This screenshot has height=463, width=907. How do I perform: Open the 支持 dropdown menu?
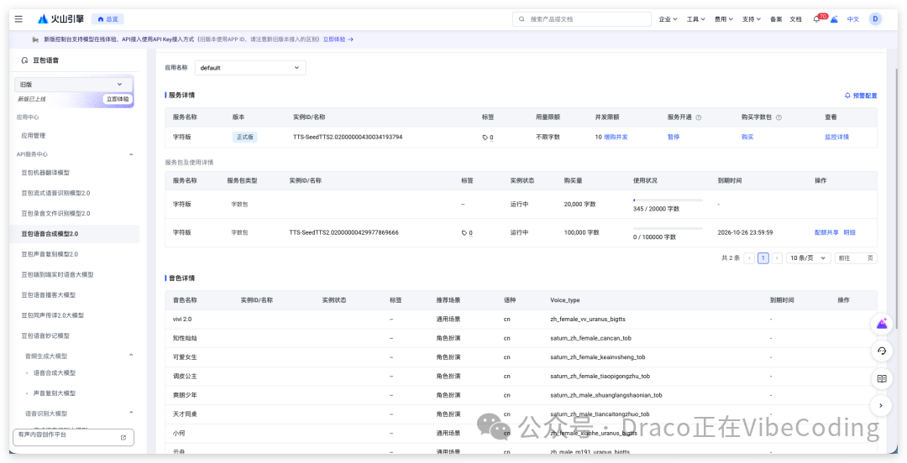pyautogui.click(x=752, y=19)
